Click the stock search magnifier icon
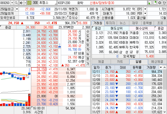Image resolution: width=167 pixels, height=114 pixels. coord(16,3)
